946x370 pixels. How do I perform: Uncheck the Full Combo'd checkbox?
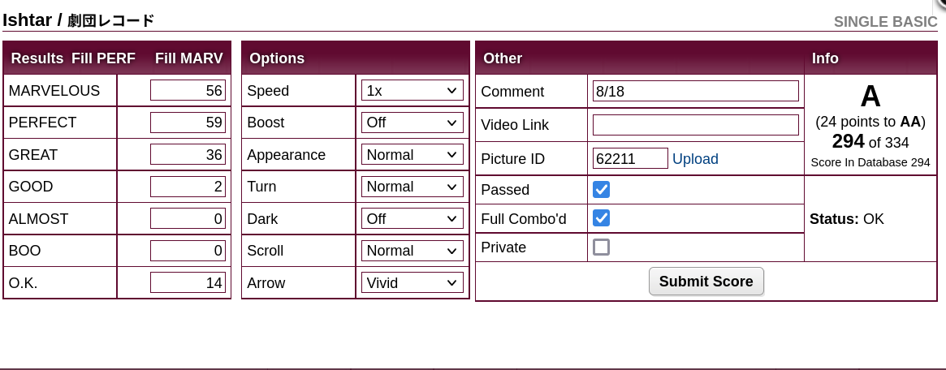coord(601,218)
